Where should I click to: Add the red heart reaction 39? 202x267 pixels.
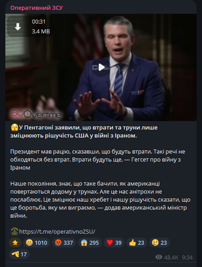click(114, 243)
